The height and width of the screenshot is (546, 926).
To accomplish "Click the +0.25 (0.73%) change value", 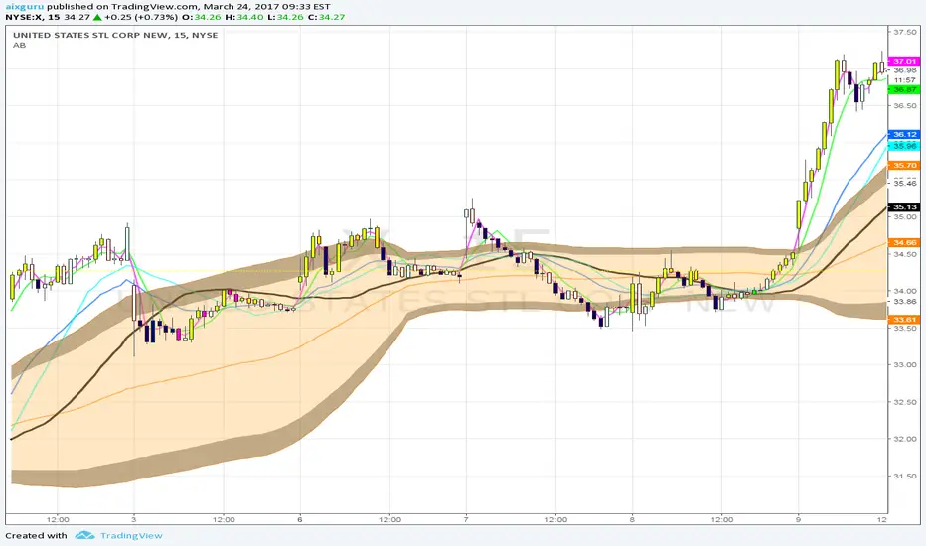I will point(140,17).
